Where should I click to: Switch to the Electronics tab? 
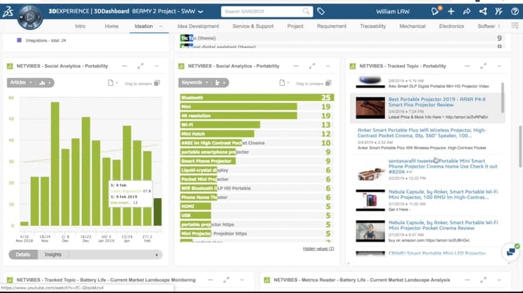(x=452, y=26)
